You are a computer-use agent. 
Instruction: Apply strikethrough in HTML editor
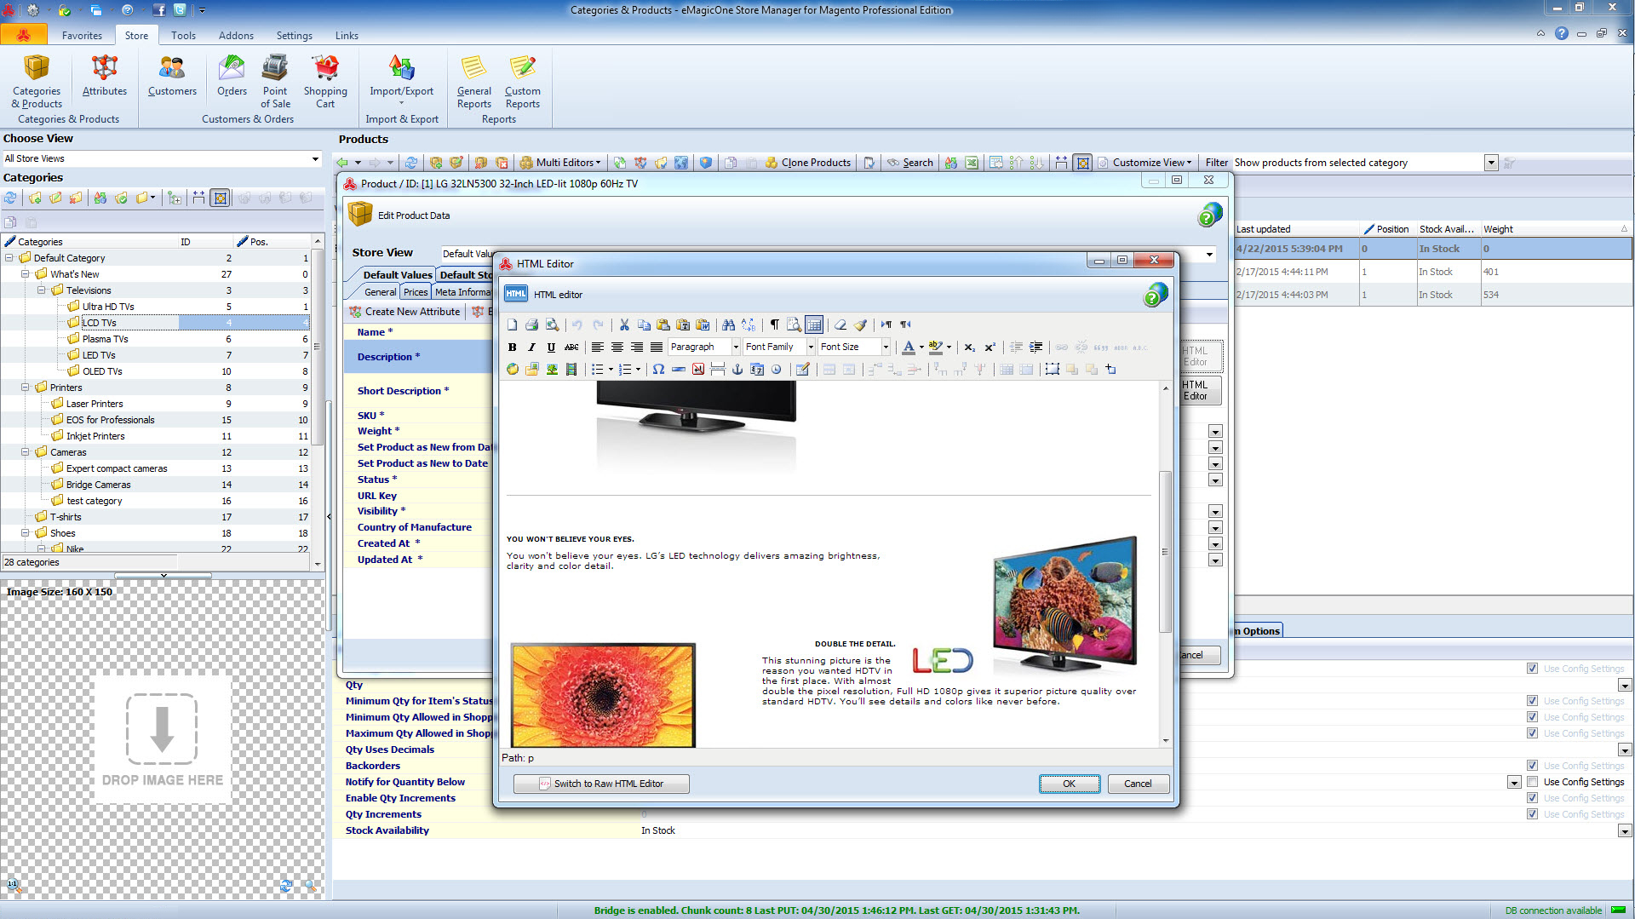(x=571, y=347)
